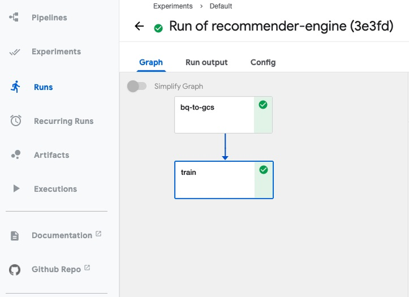Open Experiments breadcrumb link
This screenshot has height=297, width=409.
pos(173,6)
